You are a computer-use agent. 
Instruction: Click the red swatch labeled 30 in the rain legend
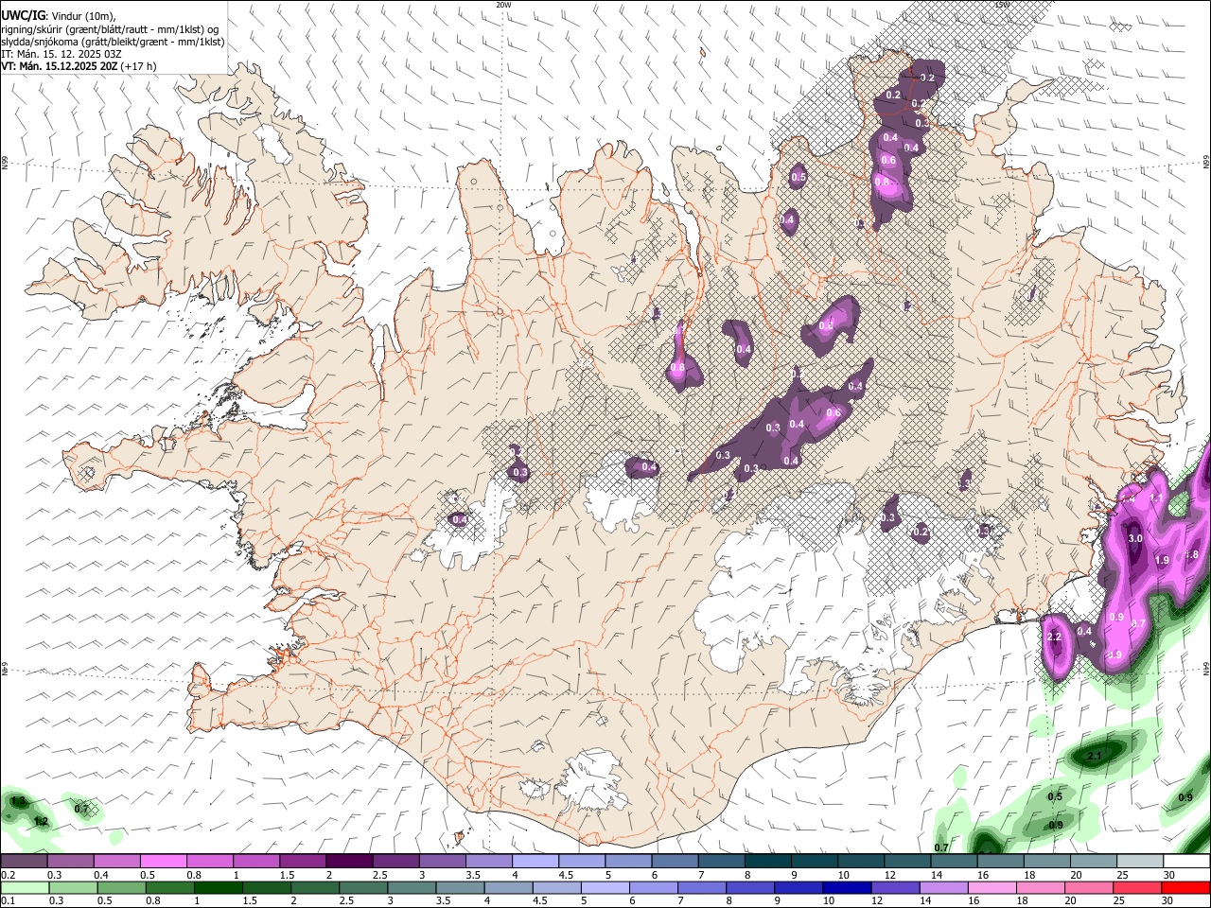pos(1185,887)
